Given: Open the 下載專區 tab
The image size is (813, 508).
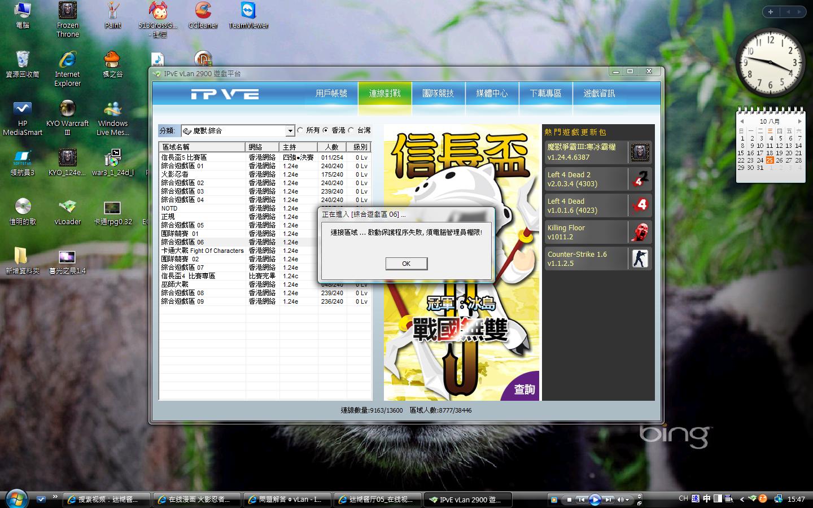Looking at the screenshot, I should pyautogui.click(x=545, y=94).
